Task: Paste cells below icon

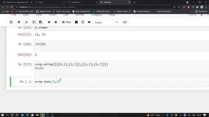Action: coord(41,22)
